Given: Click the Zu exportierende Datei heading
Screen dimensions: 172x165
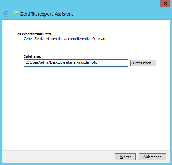Looking at the screenshot, I should pos(34,34).
